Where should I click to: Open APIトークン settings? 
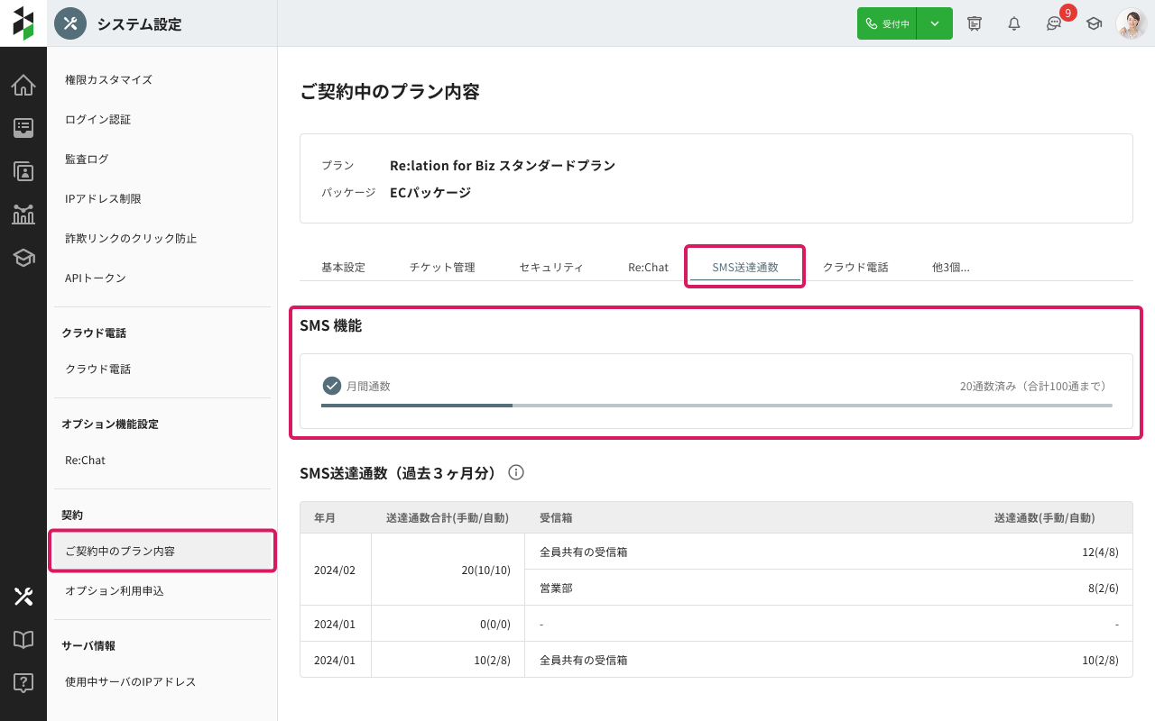tap(162, 278)
